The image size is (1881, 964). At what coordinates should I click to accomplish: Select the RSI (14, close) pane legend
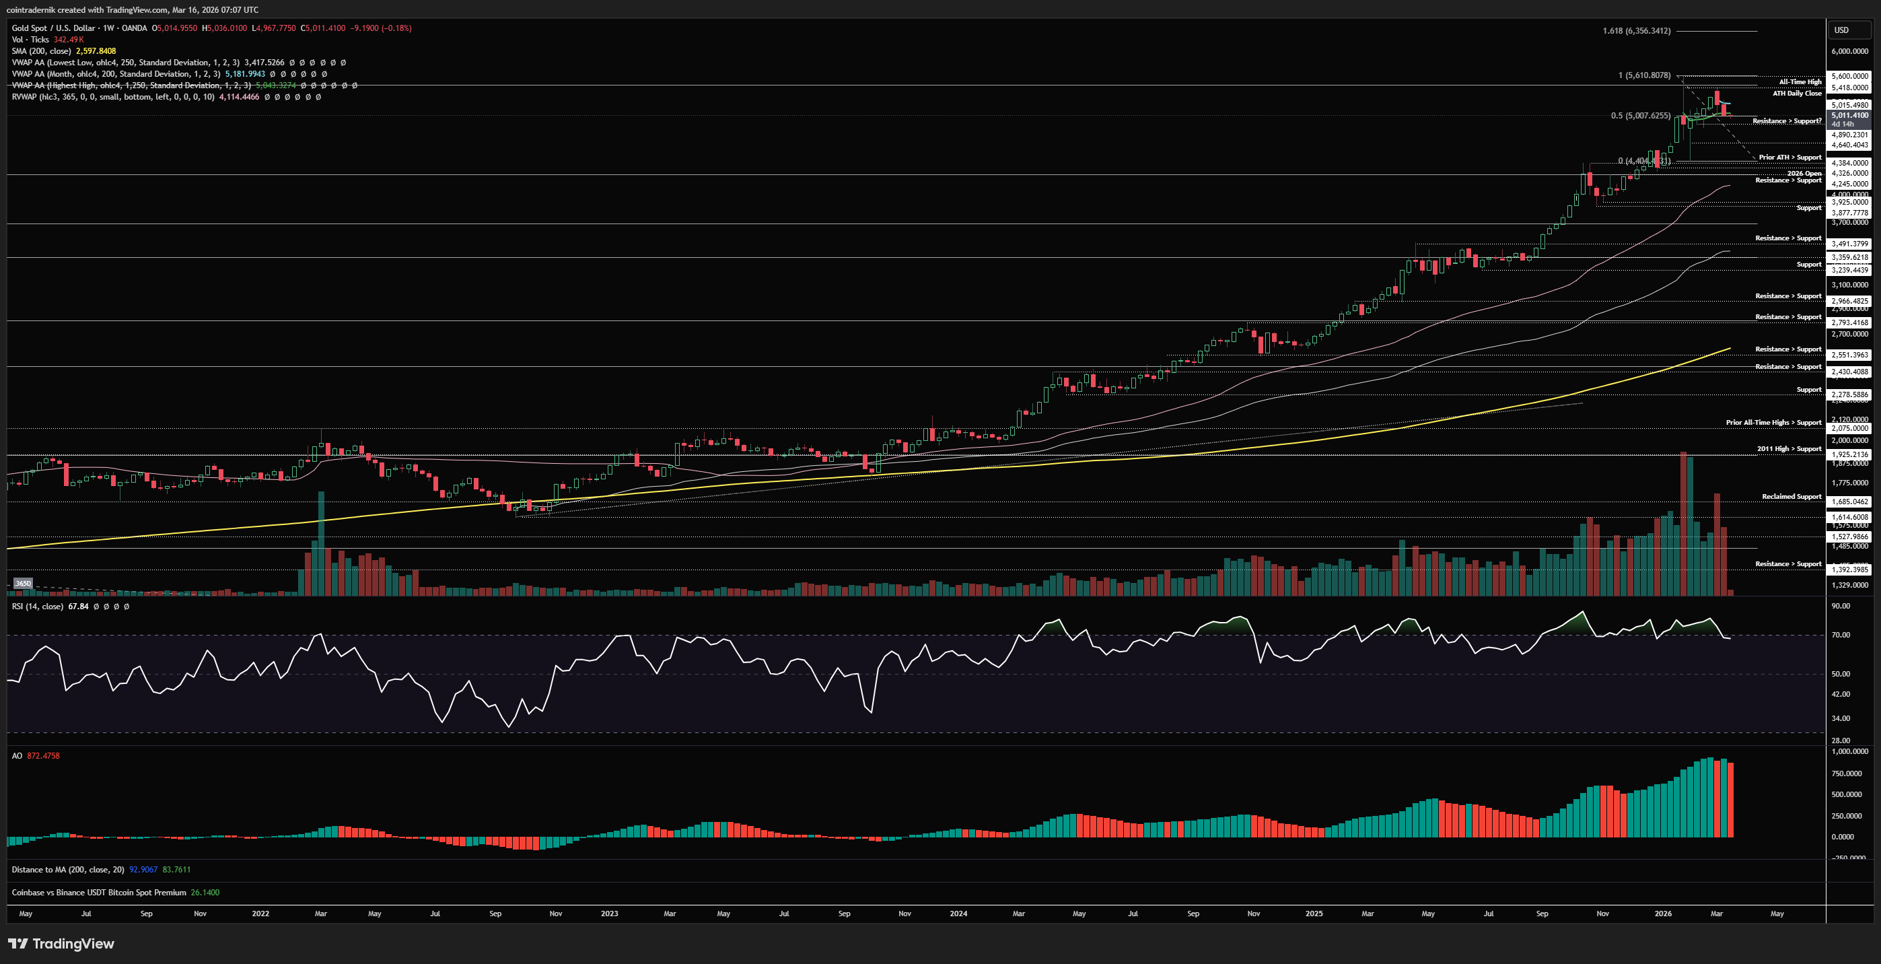coord(36,606)
